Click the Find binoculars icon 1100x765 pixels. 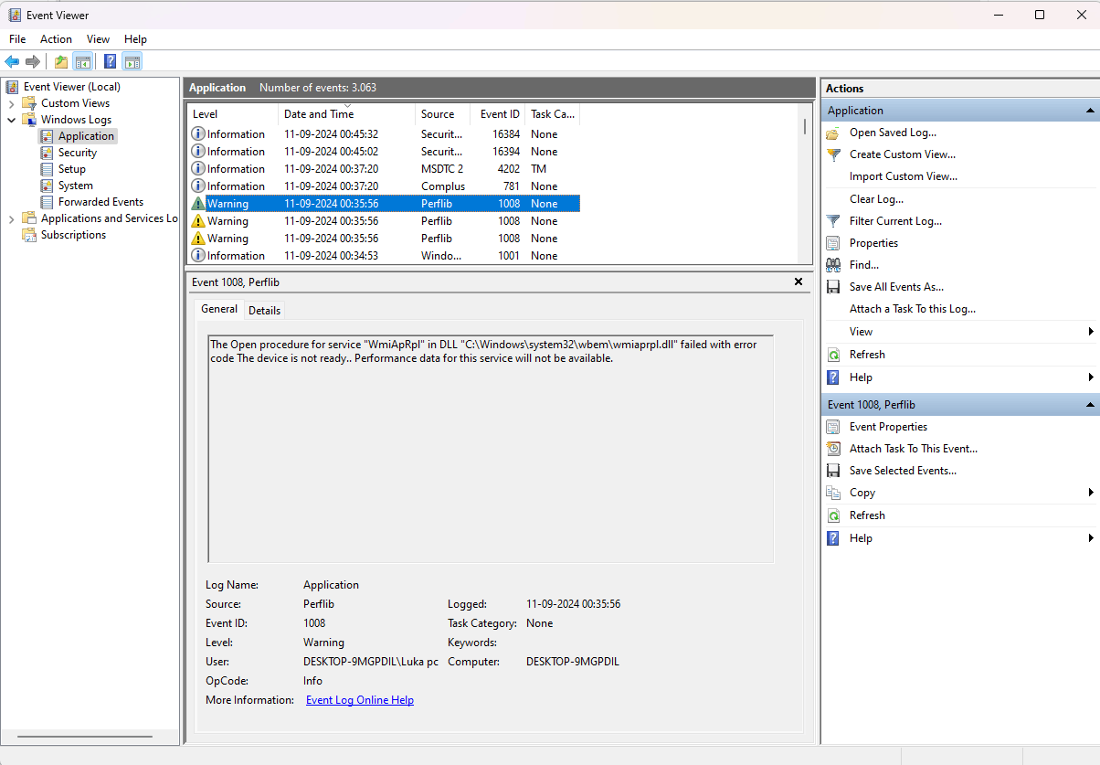(832, 265)
